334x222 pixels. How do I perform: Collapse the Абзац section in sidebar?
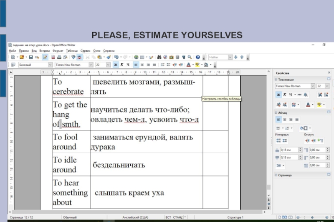click(x=276, y=112)
